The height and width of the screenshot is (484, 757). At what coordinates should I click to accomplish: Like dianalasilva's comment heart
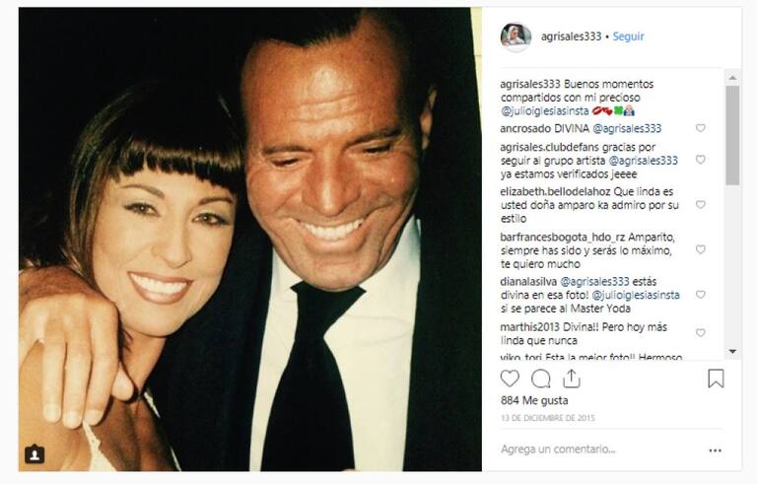pos(701,295)
